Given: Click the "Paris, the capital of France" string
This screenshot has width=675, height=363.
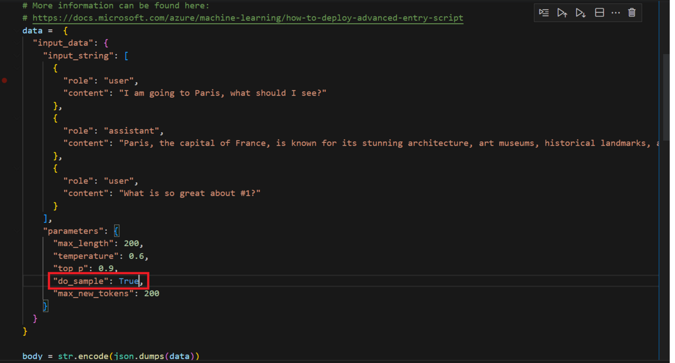Looking at the screenshot, I should pos(389,143).
